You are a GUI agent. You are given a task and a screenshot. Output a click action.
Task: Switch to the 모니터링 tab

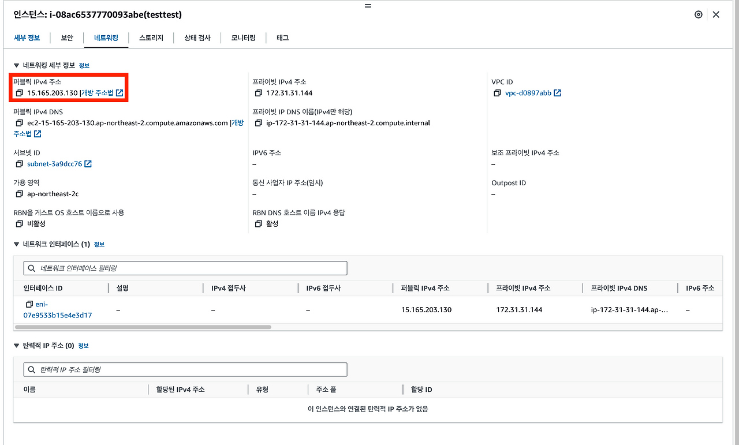tap(244, 38)
